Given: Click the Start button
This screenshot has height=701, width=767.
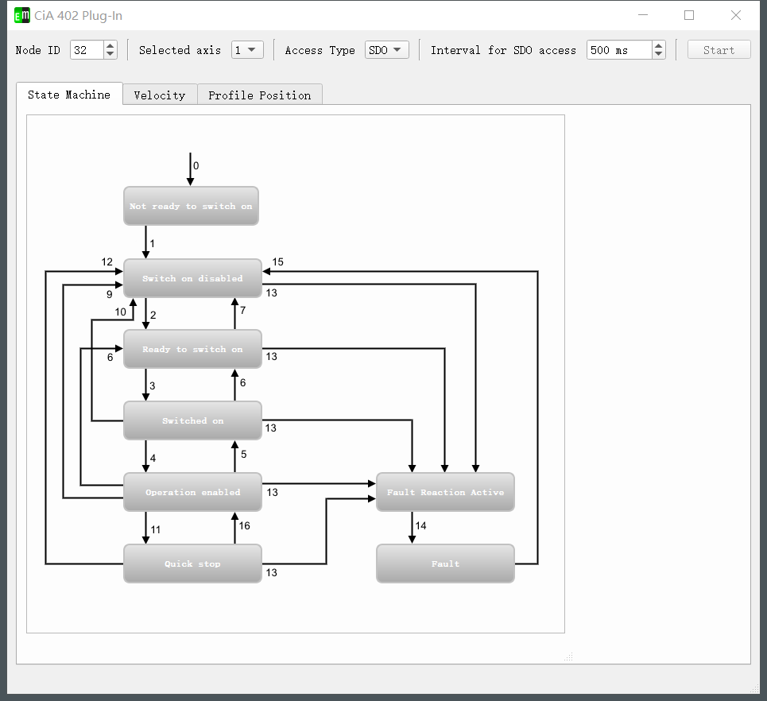Looking at the screenshot, I should pyautogui.click(x=719, y=50).
